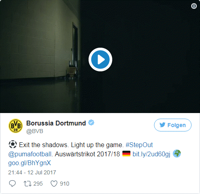The height and width of the screenshot is (194, 200).
Task: Open the bit.ly/2ud60gj link
Action: 151,154
